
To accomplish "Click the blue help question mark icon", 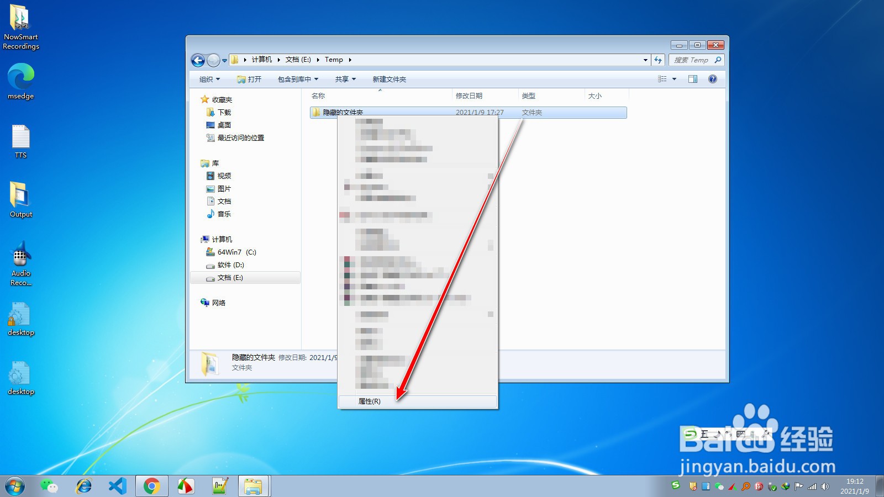I will pos(713,79).
